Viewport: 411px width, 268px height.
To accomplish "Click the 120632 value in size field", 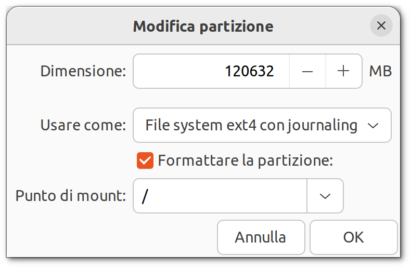I will pyautogui.click(x=249, y=71).
